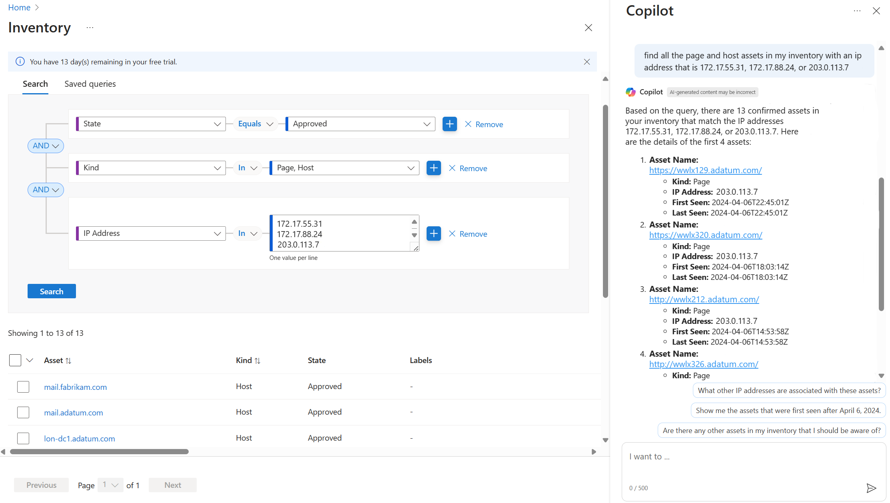Screen dimensions: 890x503
Task: Dismiss the free trial info banner
Action: 587,62
